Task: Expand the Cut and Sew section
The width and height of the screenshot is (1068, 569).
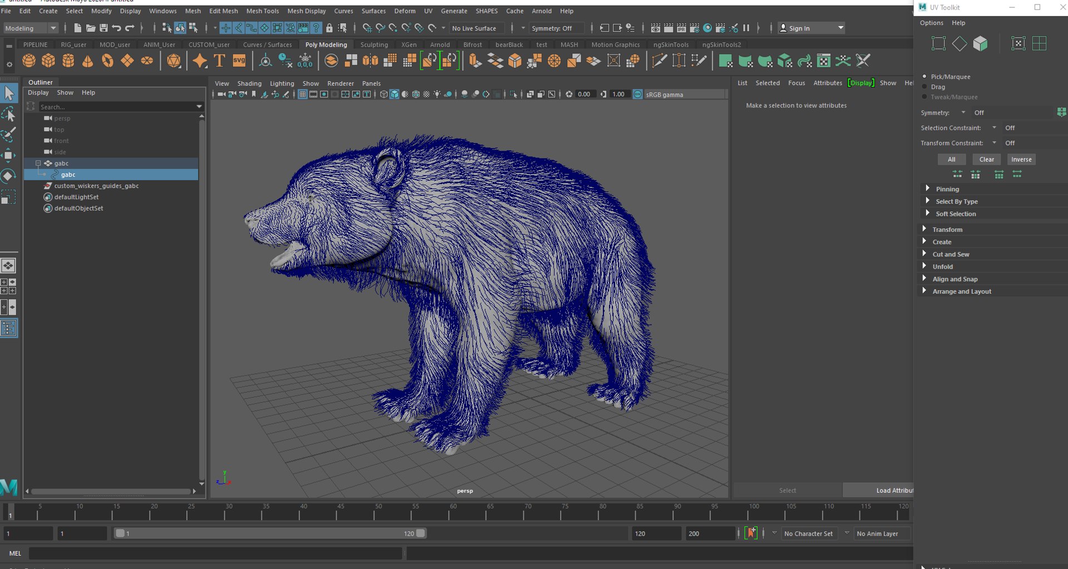Action: 924,254
